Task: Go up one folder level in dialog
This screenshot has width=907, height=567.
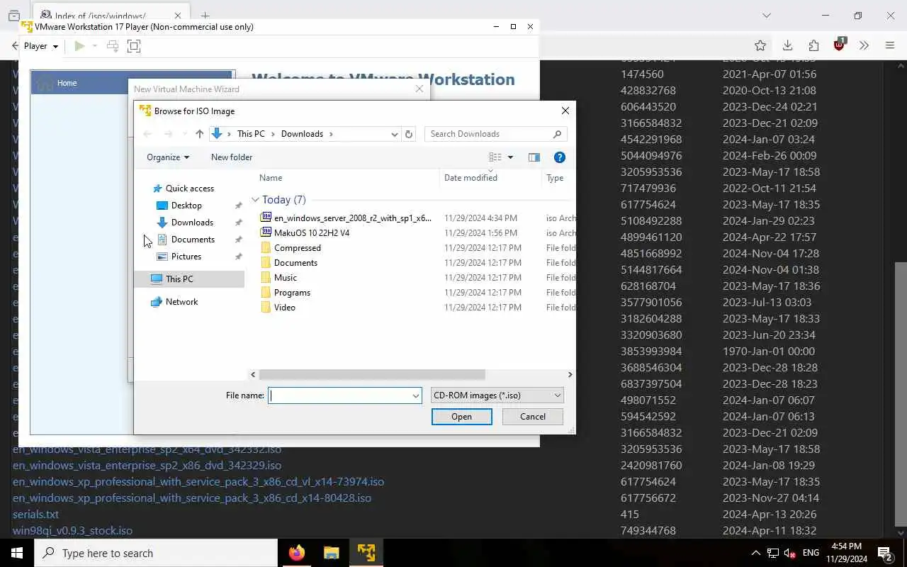Action: tap(199, 134)
